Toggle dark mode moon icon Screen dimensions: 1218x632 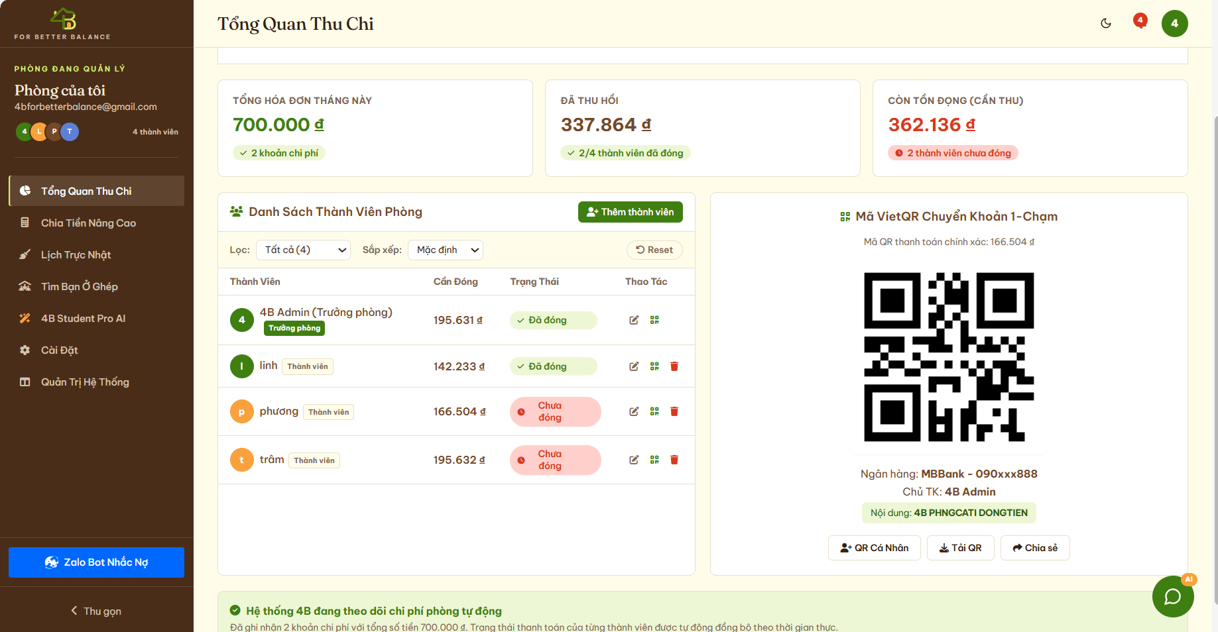point(1106,23)
